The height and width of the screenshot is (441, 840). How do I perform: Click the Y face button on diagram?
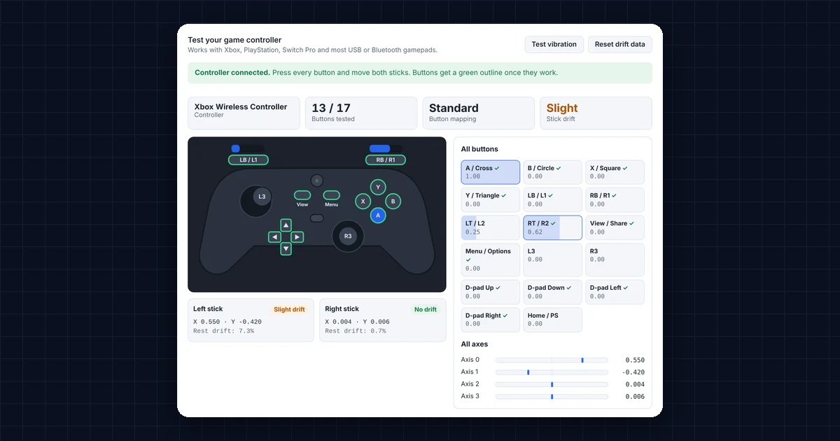[378, 187]
